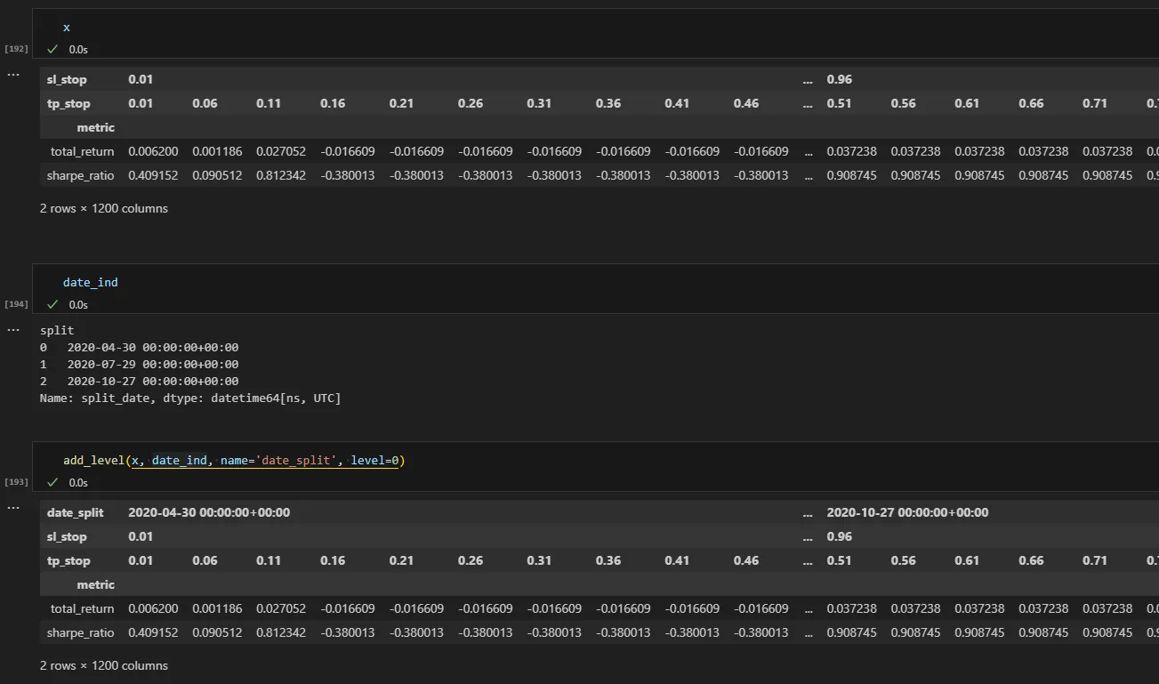This screenshot has height=684, width=1159.
Task: Select series row 2 2020-10-27 in date_ind output
Action: (x=139, y=382)
